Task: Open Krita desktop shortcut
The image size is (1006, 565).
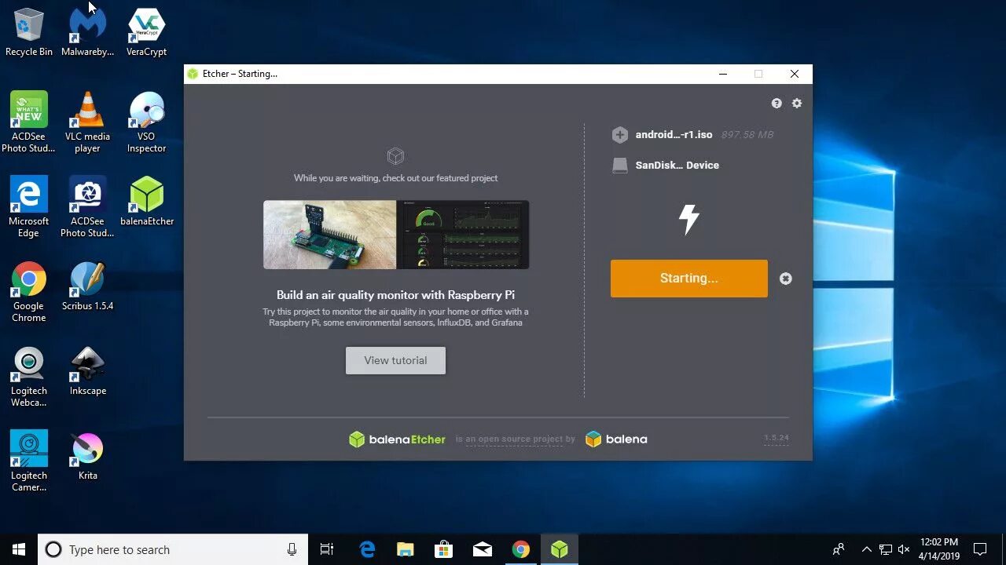Action: (88, 456)
